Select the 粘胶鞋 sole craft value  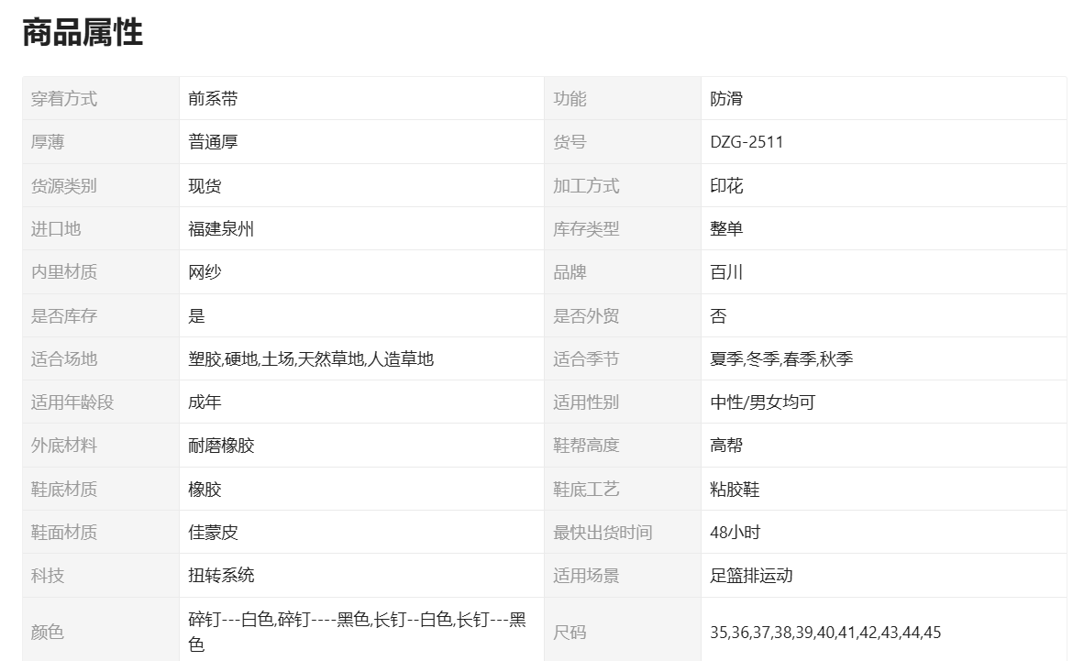click(735, 490)
